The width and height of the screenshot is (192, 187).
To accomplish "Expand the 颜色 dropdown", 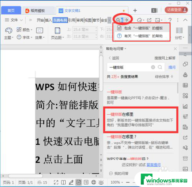I will coord(31,30).
